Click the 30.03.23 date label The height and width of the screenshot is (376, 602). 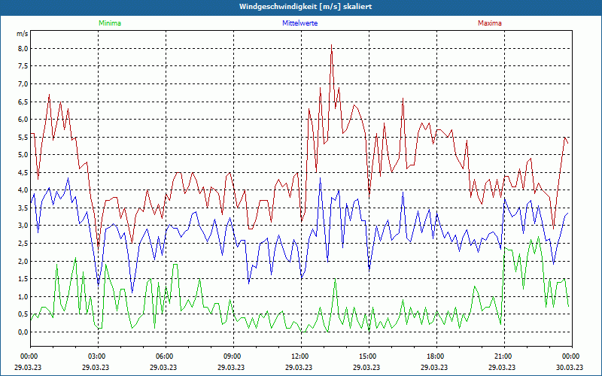tap(570, 367)
